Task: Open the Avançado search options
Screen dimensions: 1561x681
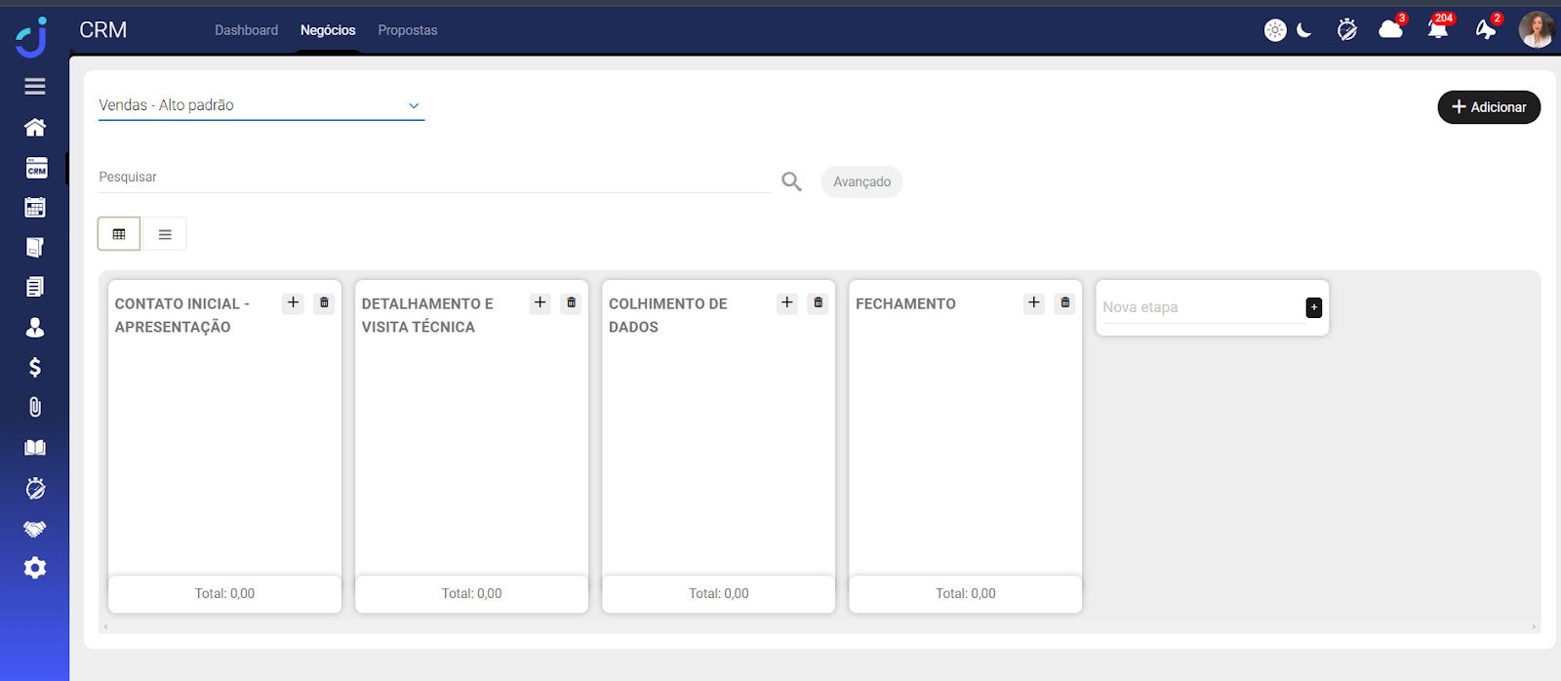Action: click(861, 182)
